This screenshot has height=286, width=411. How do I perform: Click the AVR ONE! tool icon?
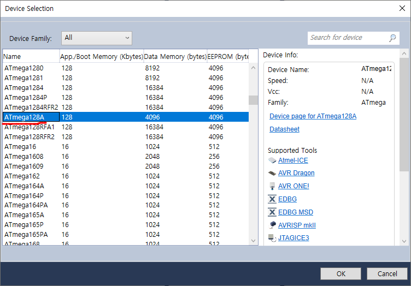pos(272,186)
